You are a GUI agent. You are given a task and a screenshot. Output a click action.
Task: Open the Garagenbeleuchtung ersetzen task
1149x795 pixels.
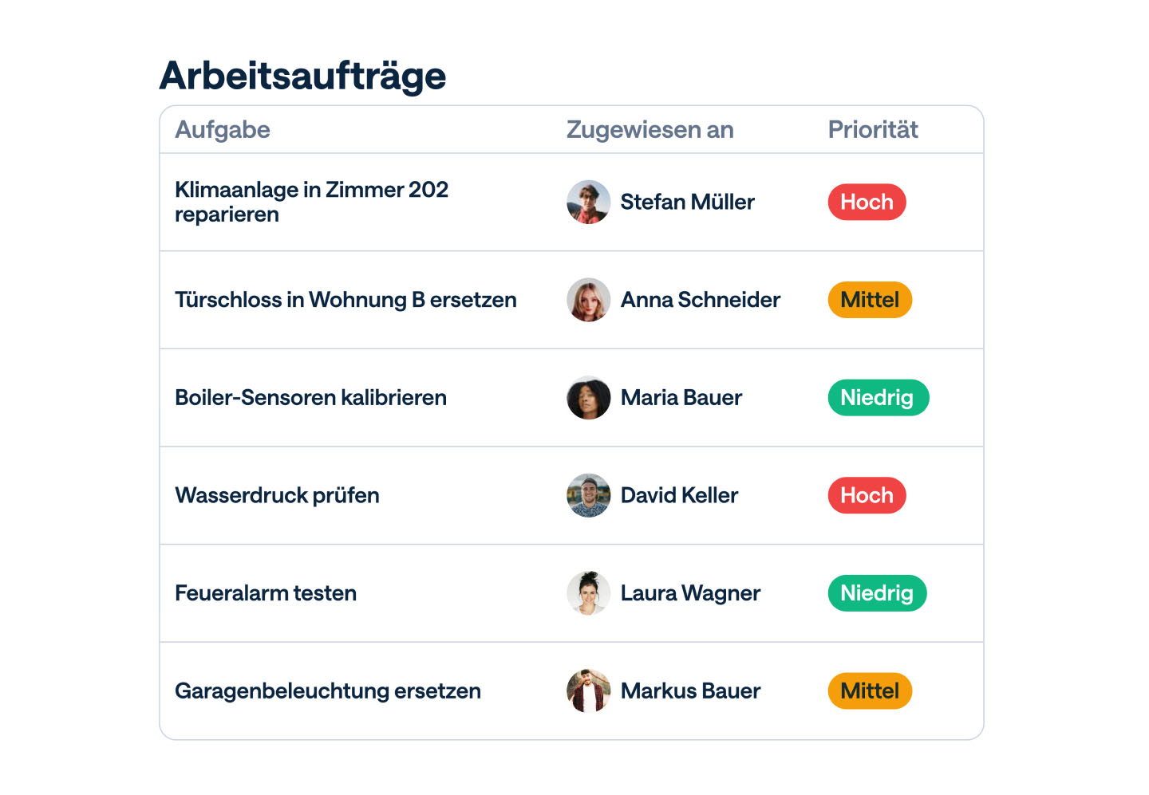(328, 691)
